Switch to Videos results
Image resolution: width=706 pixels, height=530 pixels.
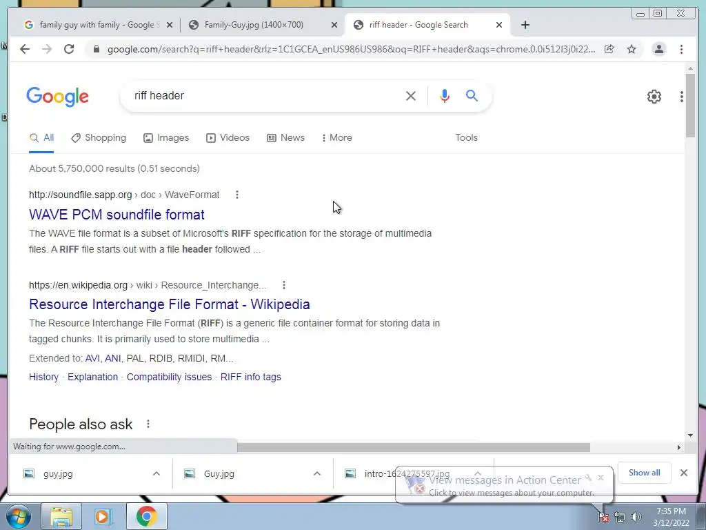[x=228, y=138]
